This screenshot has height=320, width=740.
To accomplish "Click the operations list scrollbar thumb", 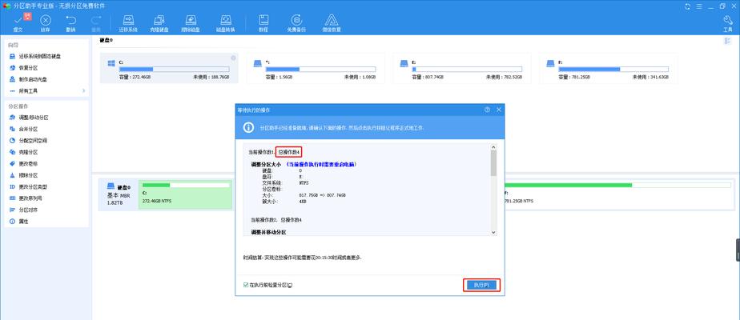I will tap(493, 163).
